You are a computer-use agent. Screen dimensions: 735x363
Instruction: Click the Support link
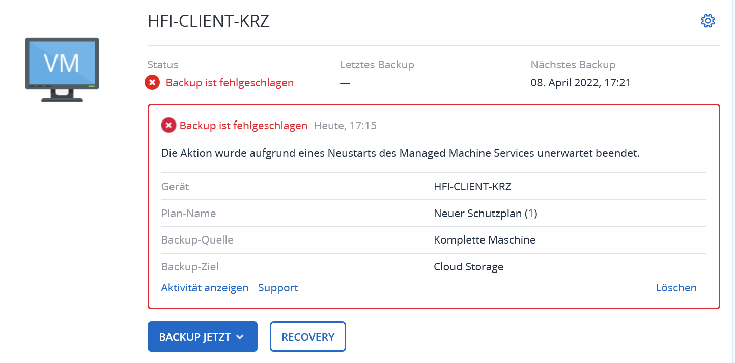click(278, 288)
